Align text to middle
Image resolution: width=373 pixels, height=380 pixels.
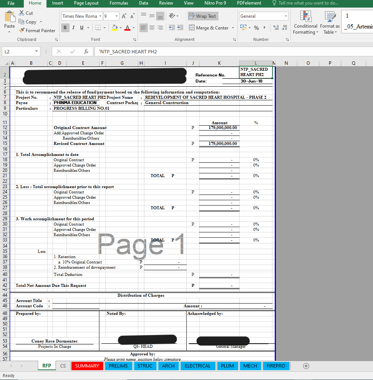pyautogui.click(x=152, y=16)
